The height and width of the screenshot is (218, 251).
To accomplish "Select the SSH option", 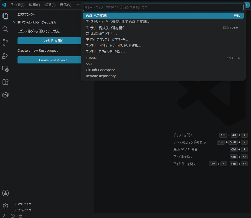I will [x=163, y=64].
